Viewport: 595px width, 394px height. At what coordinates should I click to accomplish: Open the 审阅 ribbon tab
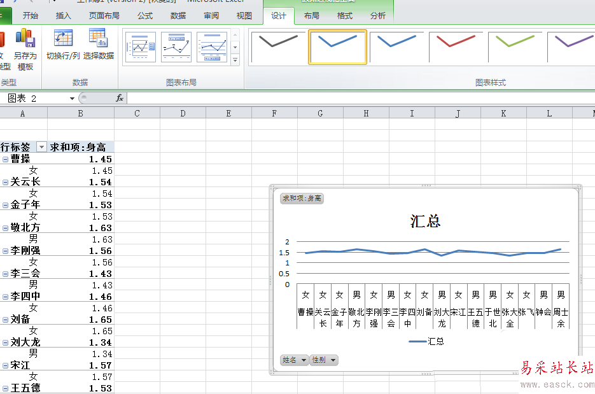click(x=211, y=16)
